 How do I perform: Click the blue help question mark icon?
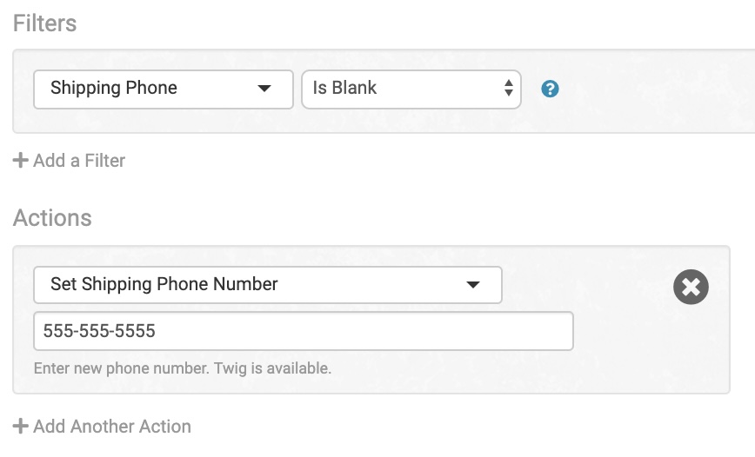pos(550,89)
